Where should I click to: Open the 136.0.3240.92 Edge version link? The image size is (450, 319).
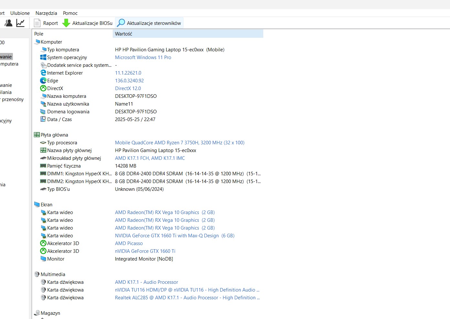[130, 81]
